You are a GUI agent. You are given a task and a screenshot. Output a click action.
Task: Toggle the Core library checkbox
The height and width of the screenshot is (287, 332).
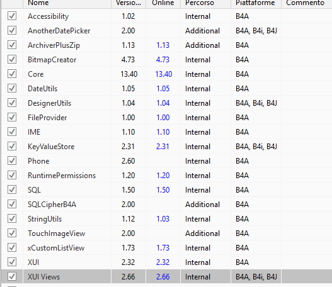tap(12, 74)
